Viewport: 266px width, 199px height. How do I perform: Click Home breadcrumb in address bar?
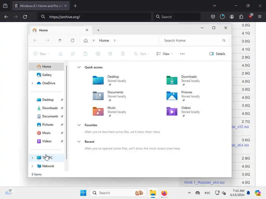pos(104,40)
